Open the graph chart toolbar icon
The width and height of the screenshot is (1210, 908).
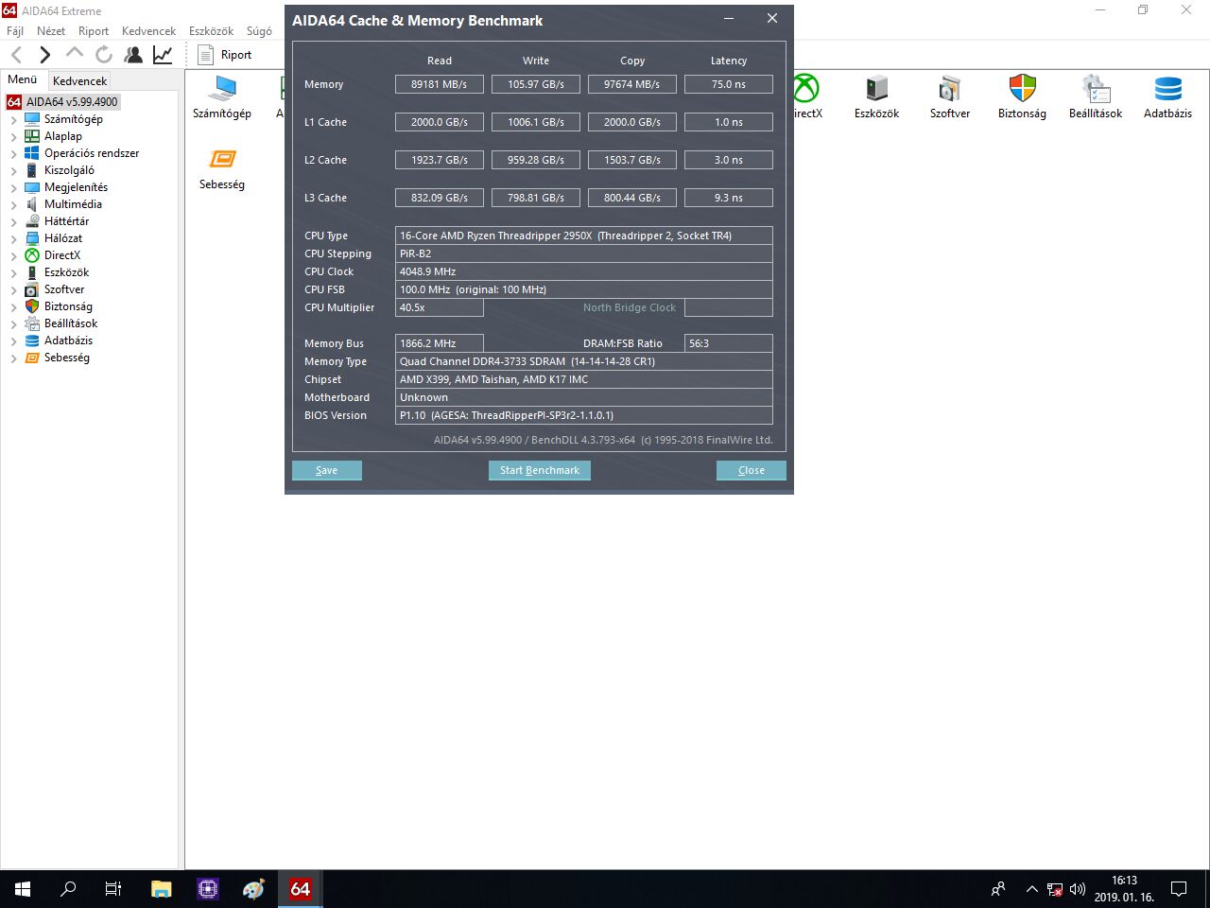pos(163,55)
